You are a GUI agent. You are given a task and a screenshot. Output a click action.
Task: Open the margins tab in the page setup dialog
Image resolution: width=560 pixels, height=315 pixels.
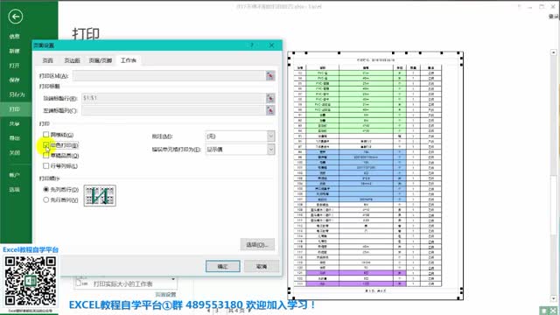[72, 60]
